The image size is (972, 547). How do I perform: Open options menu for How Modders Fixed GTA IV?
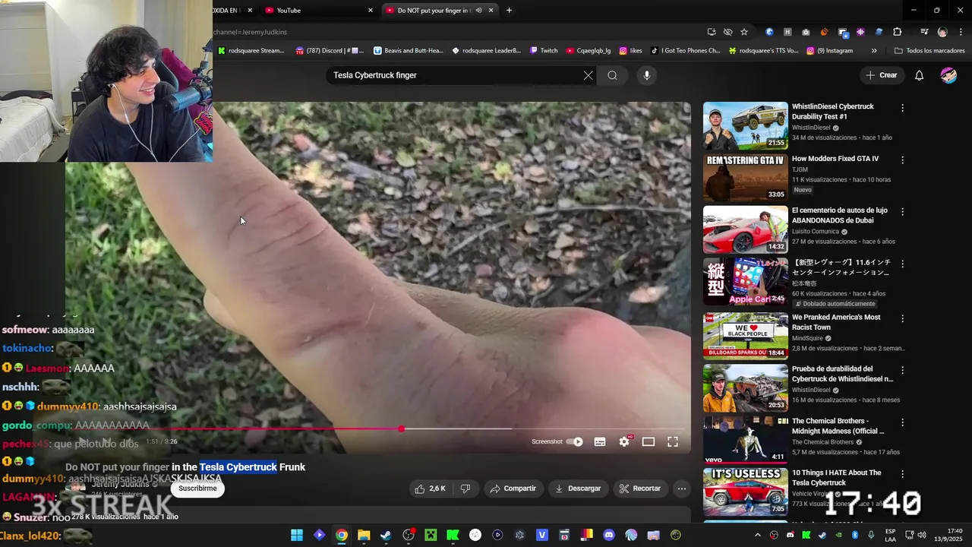902,160
